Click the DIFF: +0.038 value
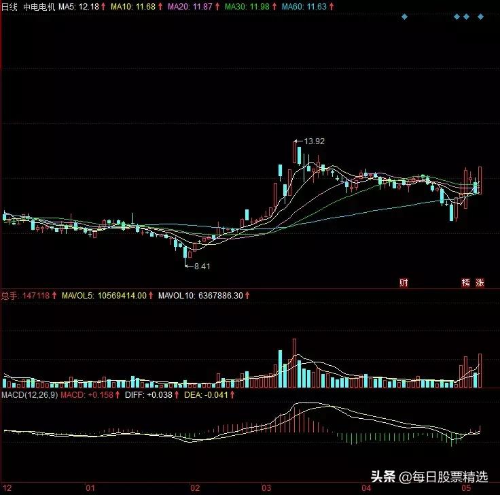The width and height of the screenshot is (500, 495). point(149,395)
